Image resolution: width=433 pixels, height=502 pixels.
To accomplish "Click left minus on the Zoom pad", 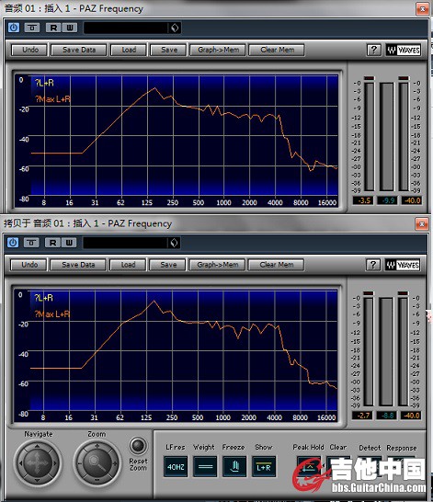I will [80, 463].
